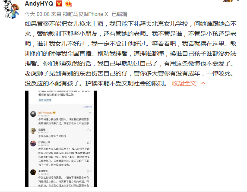Open the AndyHYQ username profile link

[39, 3]
